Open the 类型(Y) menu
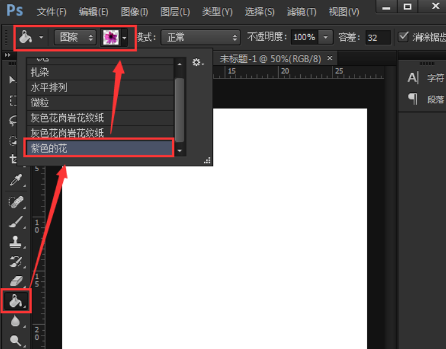This screenshot has width=446, height=349. point(217,12)
